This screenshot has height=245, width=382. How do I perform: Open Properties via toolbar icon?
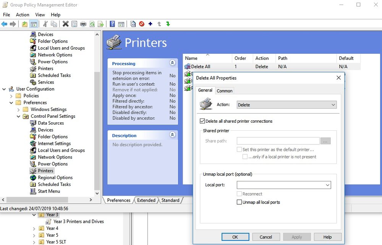74,24
